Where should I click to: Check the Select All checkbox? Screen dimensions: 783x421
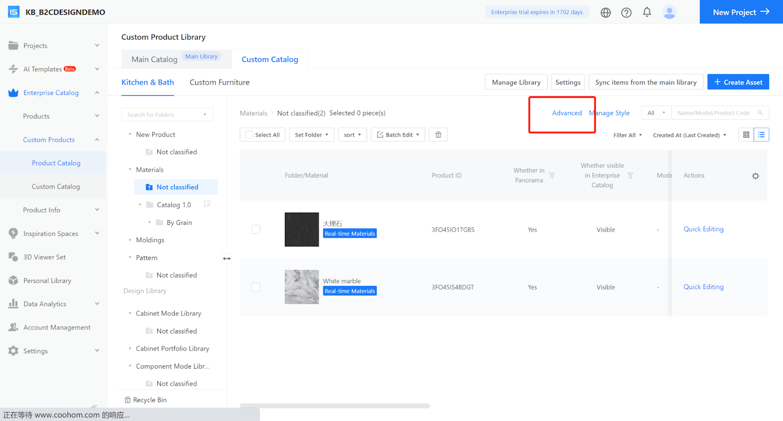click(250, 135)
